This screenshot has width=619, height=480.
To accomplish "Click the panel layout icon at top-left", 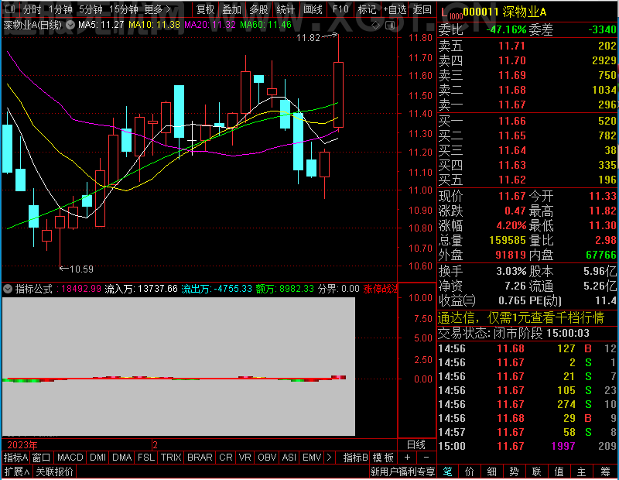I will [x=11, y=9].
